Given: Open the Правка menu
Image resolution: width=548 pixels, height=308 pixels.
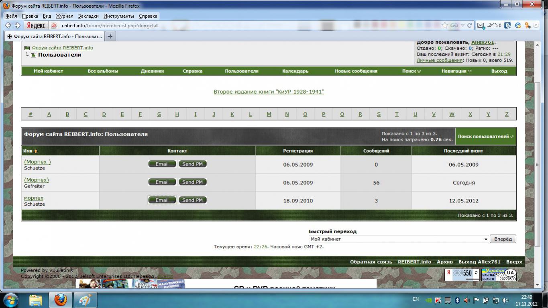Looking at the screenshot, I should pyautogui.click(x=30, y=16).
